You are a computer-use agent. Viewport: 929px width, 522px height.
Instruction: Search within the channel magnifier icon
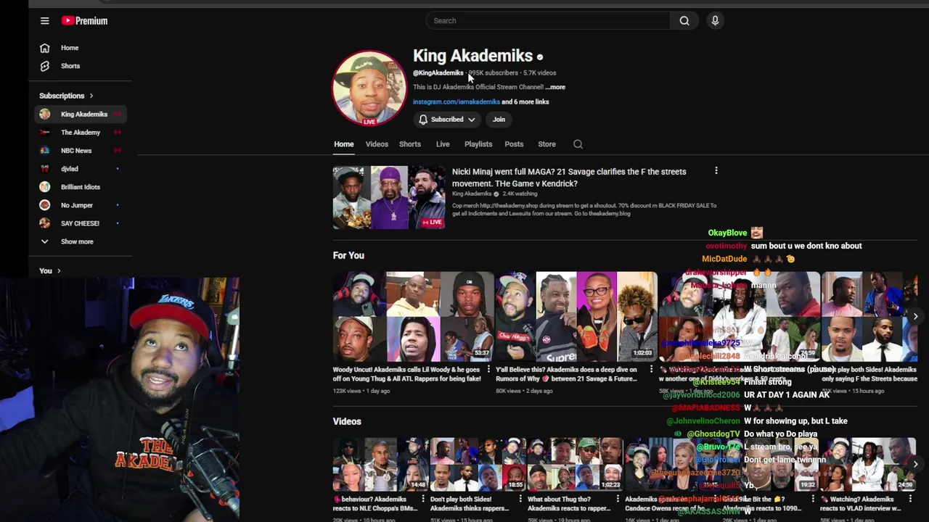(x=578, y=144)
